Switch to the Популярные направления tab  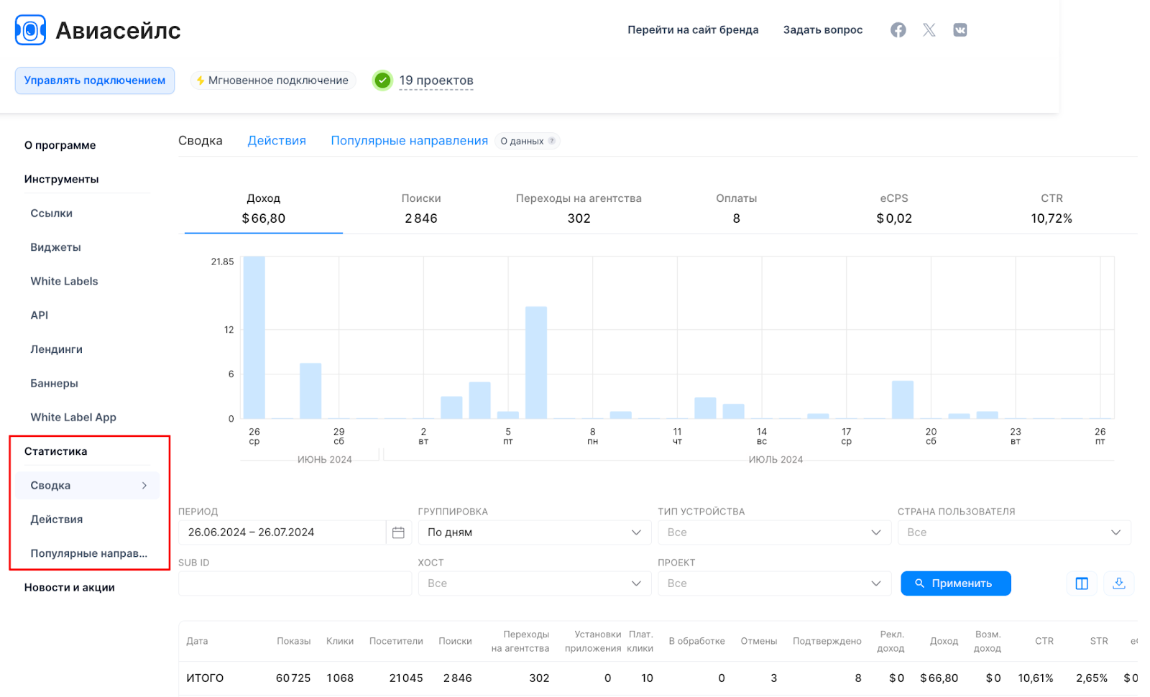click(409, 141)
